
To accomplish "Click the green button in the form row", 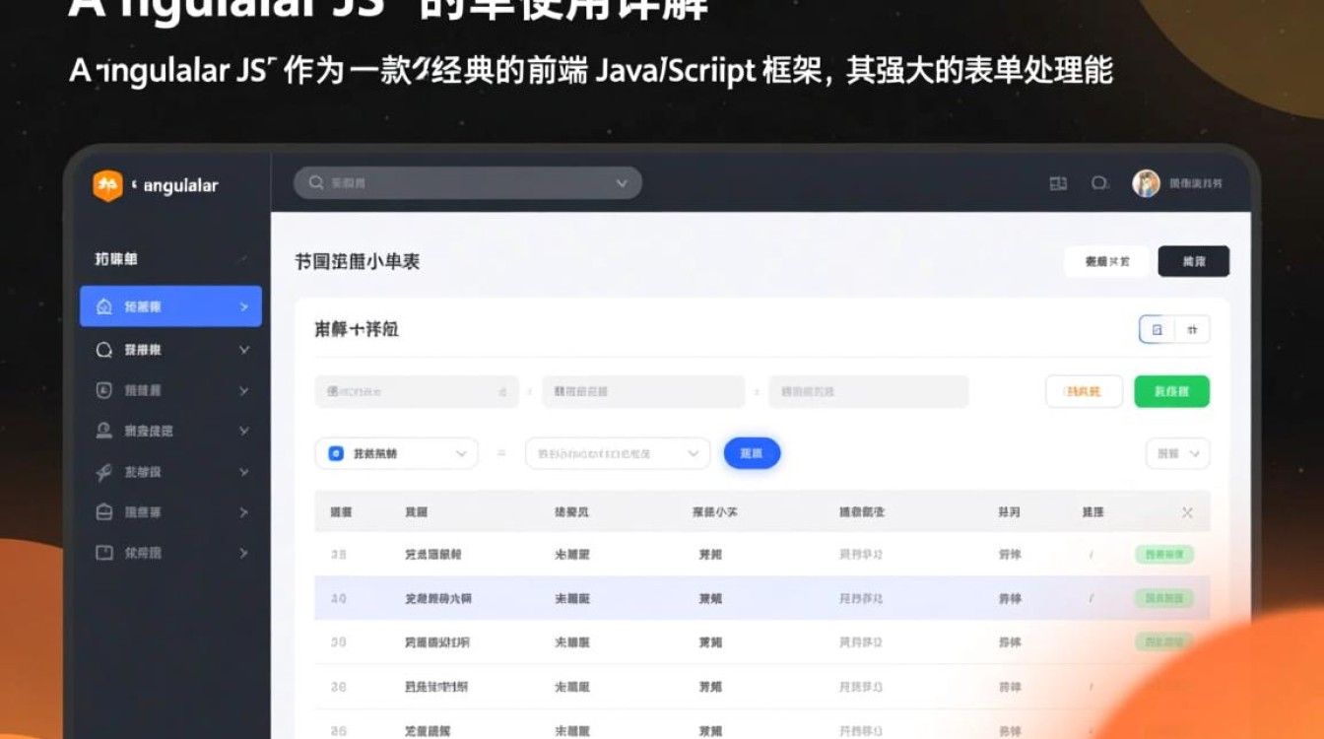I will point(1171,391).
